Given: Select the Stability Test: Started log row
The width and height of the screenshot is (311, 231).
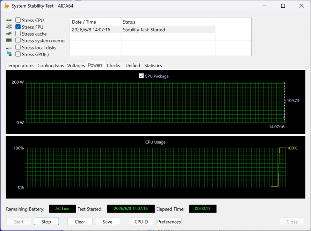Looking at the screenshot, I should point(143,30).
